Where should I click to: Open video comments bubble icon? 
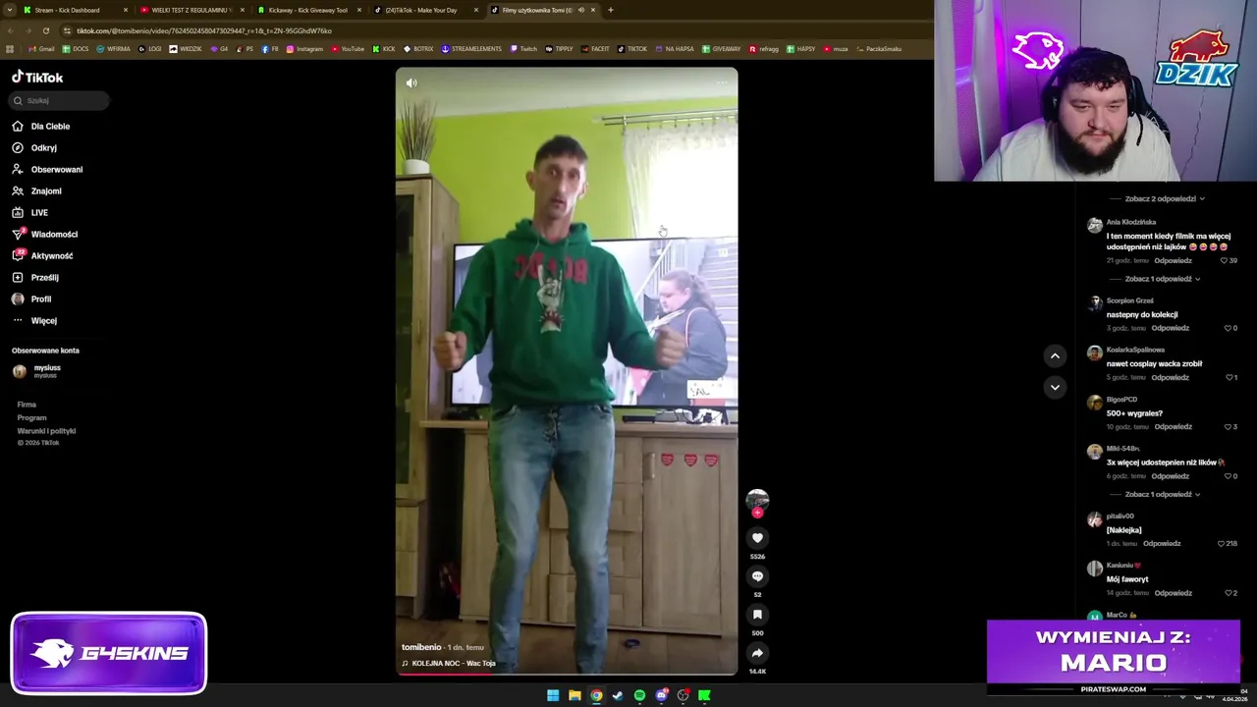click(x=757, y=576)
